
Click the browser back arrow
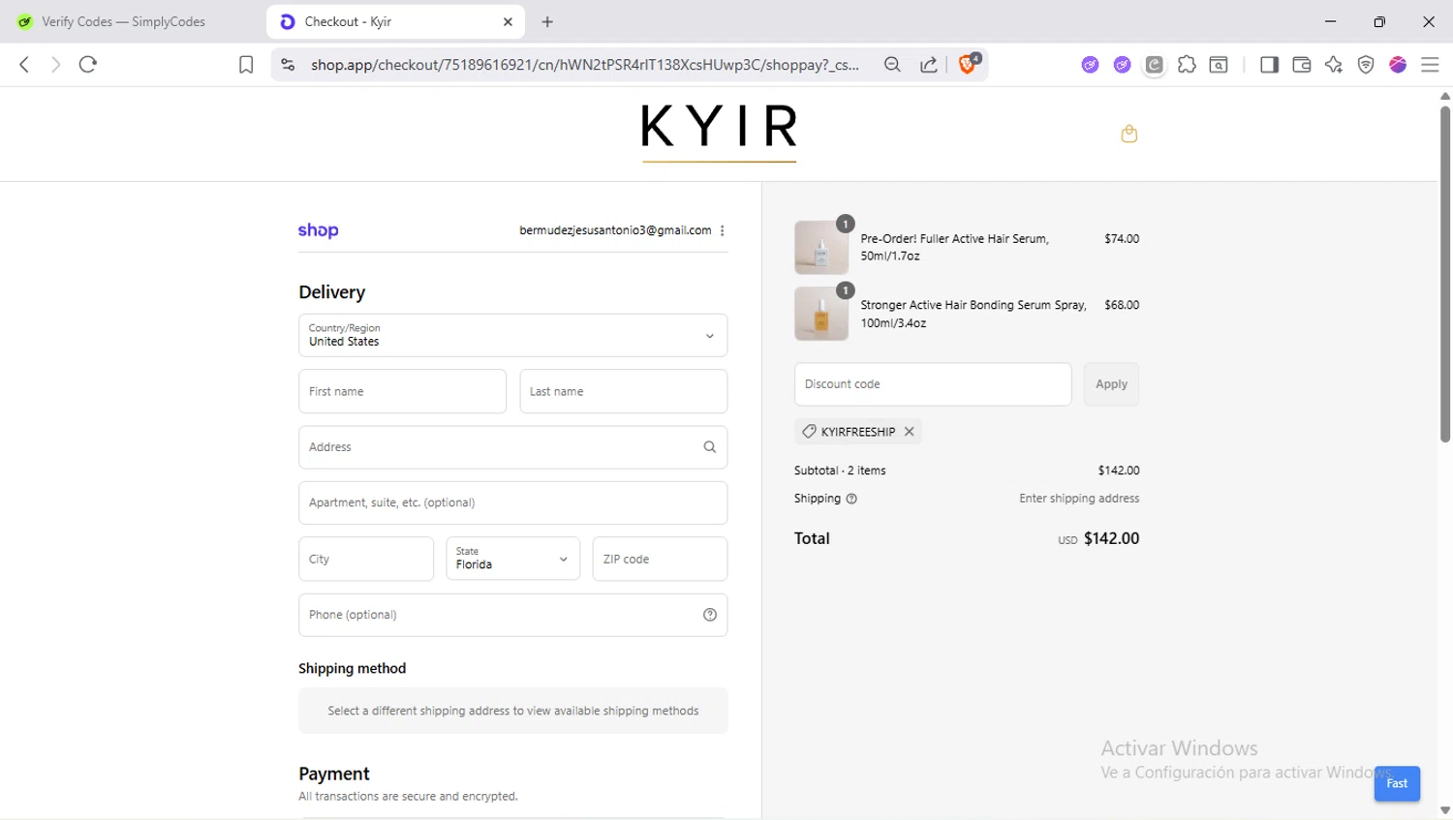(x=24, y=65)
